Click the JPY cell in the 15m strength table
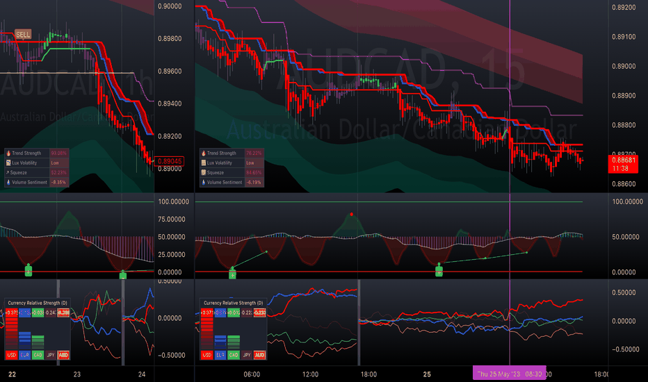Viewport: 648px width, 382px height. click(247, 355)
